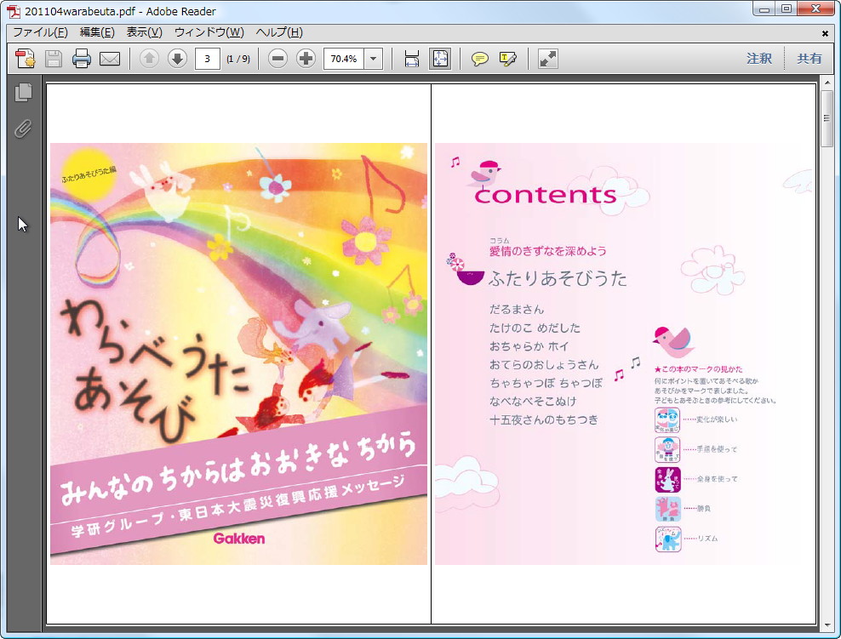
Task: Click the リズム elephant mark icon
Action: tap(667, 539)
